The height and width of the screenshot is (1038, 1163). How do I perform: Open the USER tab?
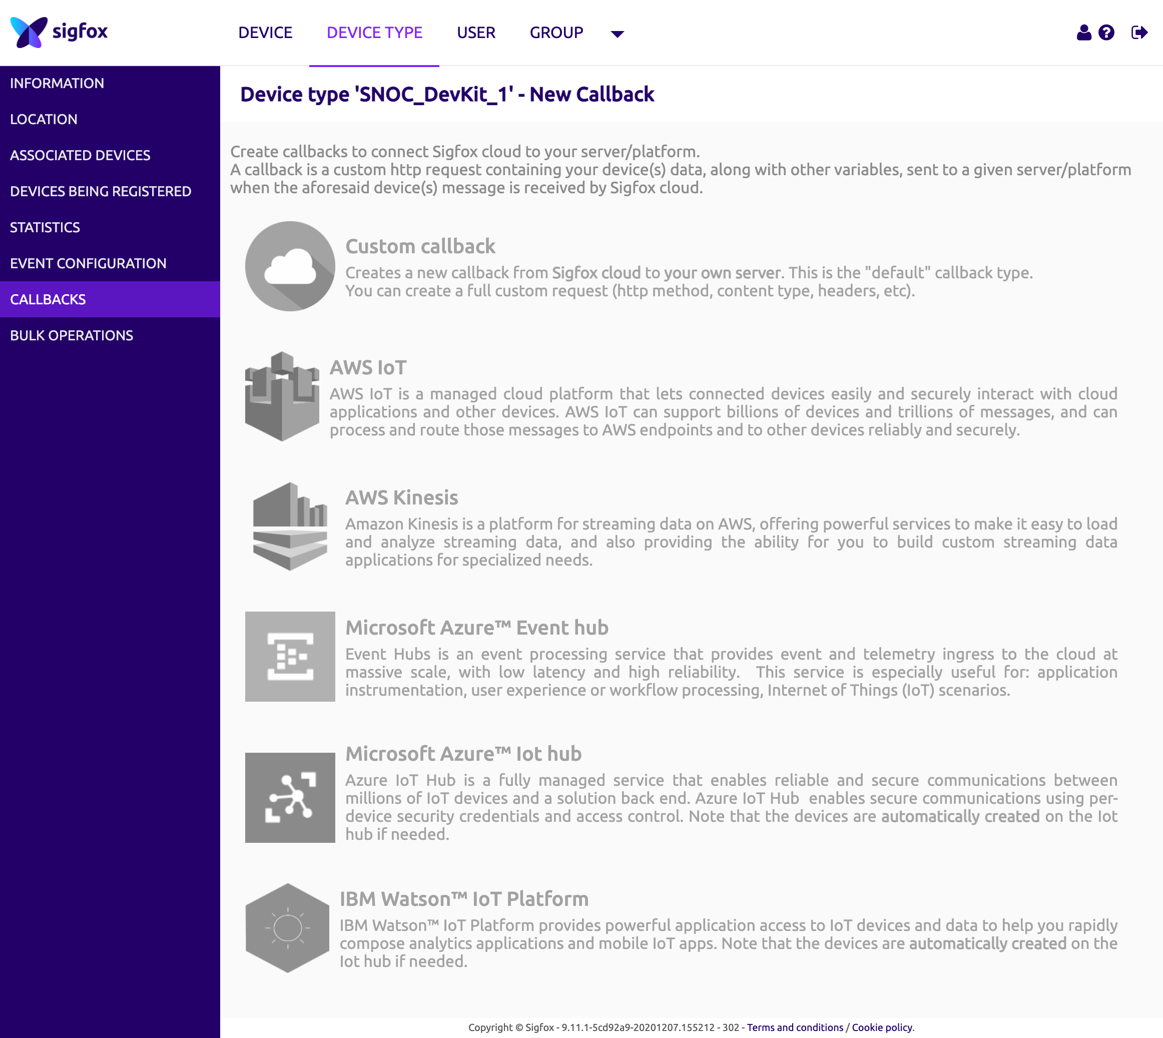click(x=476, y=33)
